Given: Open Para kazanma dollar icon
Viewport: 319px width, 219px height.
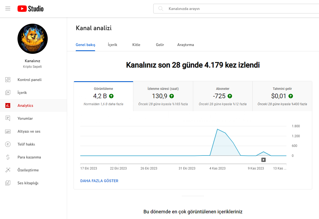Looking at the screenshot, I should (8, 157).
